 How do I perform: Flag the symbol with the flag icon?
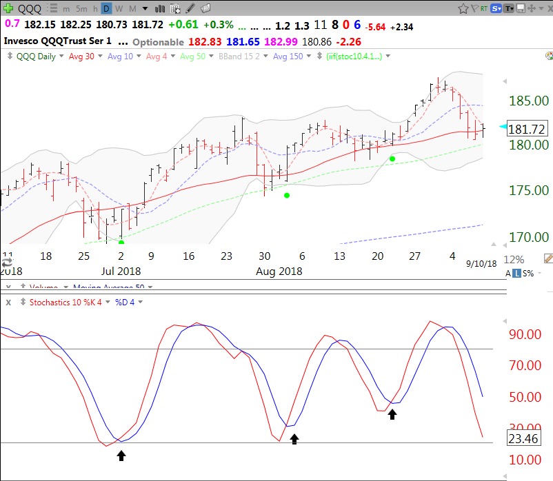tap(474, 8)
